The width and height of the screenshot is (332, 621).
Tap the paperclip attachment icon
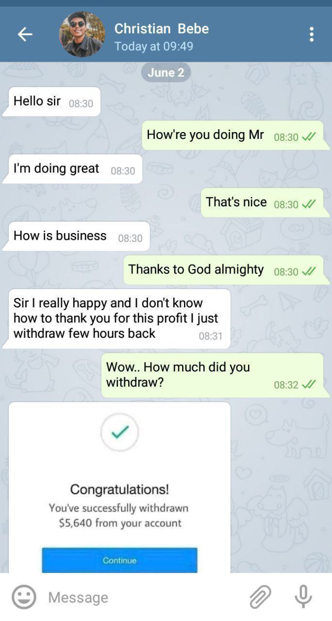[x=260, y=597]
